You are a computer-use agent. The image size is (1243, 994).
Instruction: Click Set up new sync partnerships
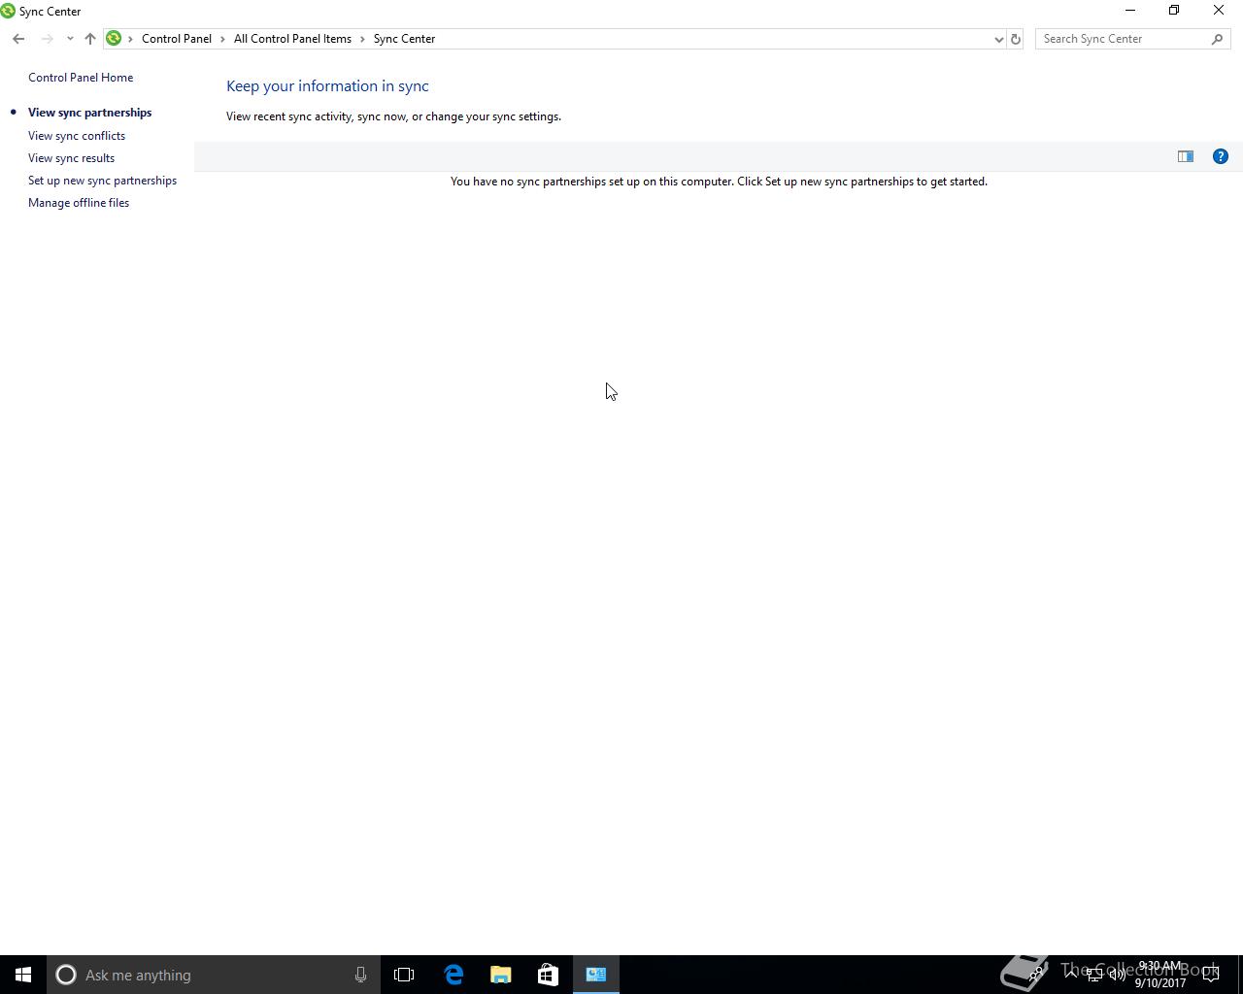click(x=102, y=181)
